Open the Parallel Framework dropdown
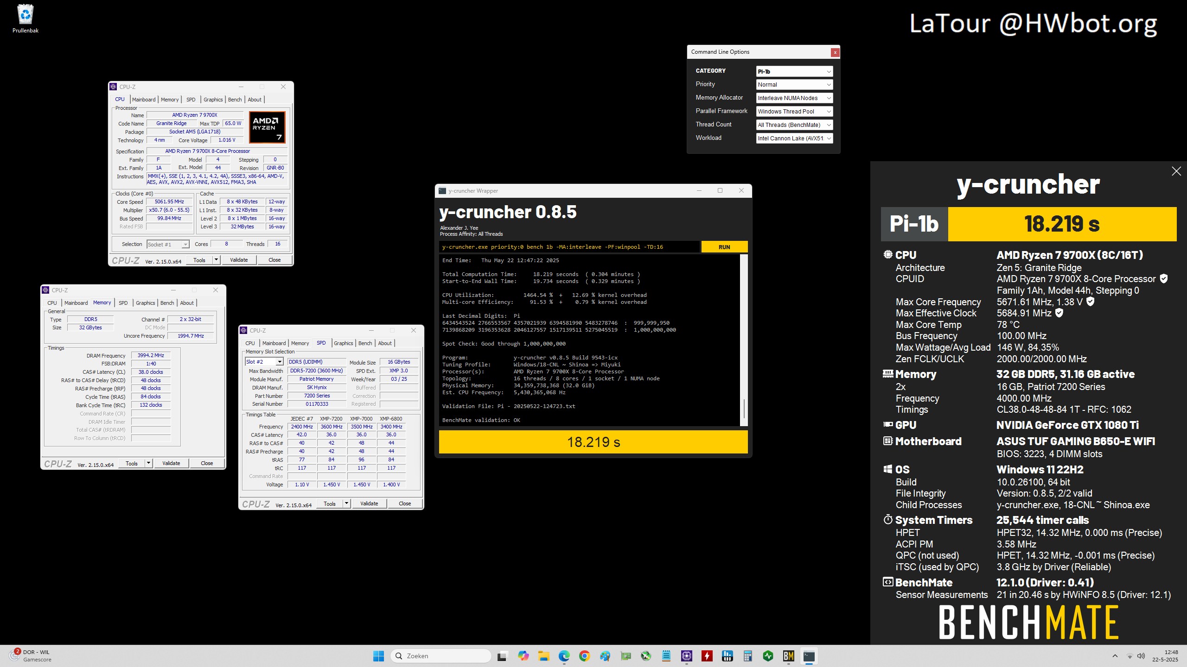Screen dimensions: 1187x667 [794, 112]
